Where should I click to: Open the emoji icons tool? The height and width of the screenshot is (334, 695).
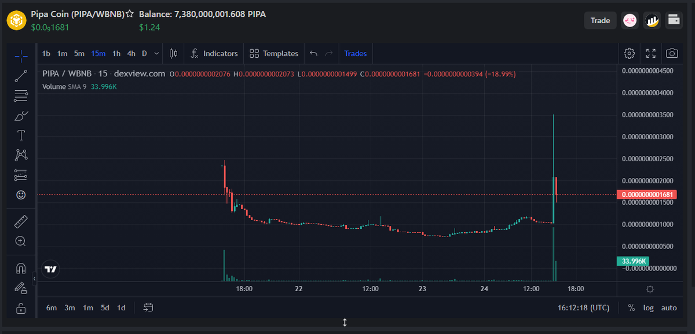click(21, 195)
